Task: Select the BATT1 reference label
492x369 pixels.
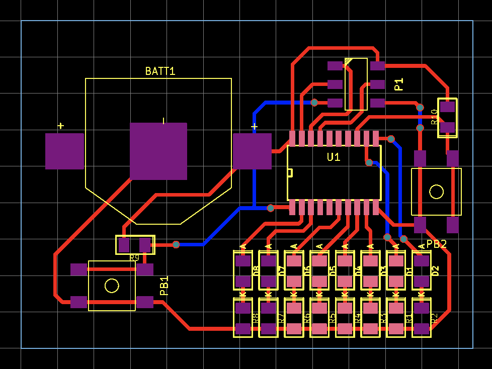Action: pos(160,71)
